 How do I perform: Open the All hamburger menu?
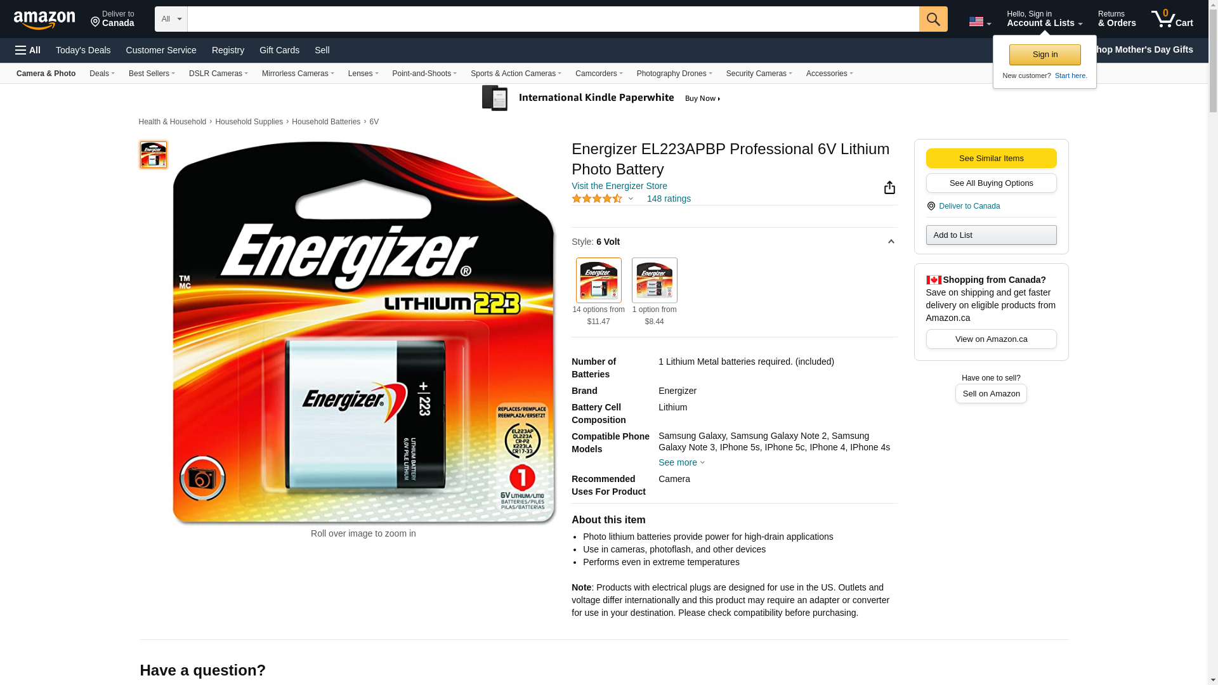28,50
